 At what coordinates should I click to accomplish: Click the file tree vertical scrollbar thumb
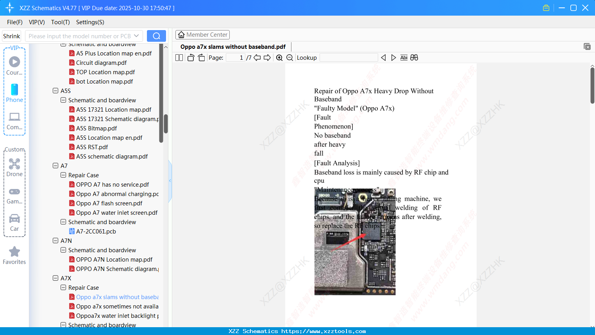click(166, 124)
